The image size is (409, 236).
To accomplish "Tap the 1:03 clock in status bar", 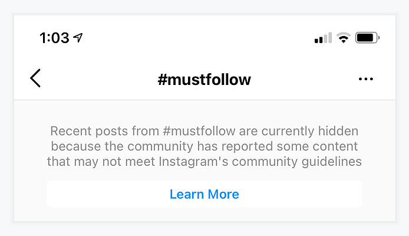I will coord(54,38).
